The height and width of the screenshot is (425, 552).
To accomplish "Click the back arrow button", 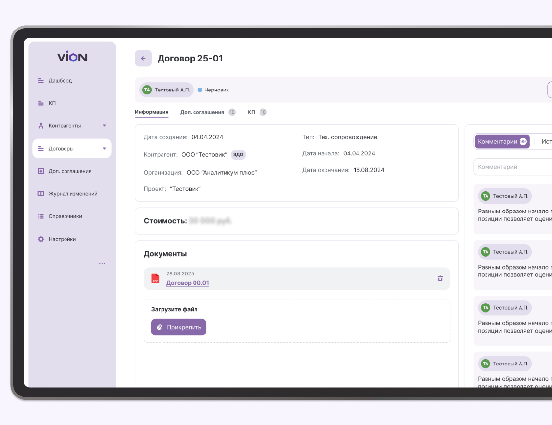I will coord(143,58).
